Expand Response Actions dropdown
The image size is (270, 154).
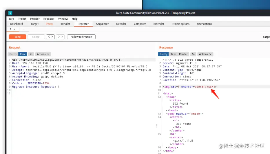coord(205,54)
